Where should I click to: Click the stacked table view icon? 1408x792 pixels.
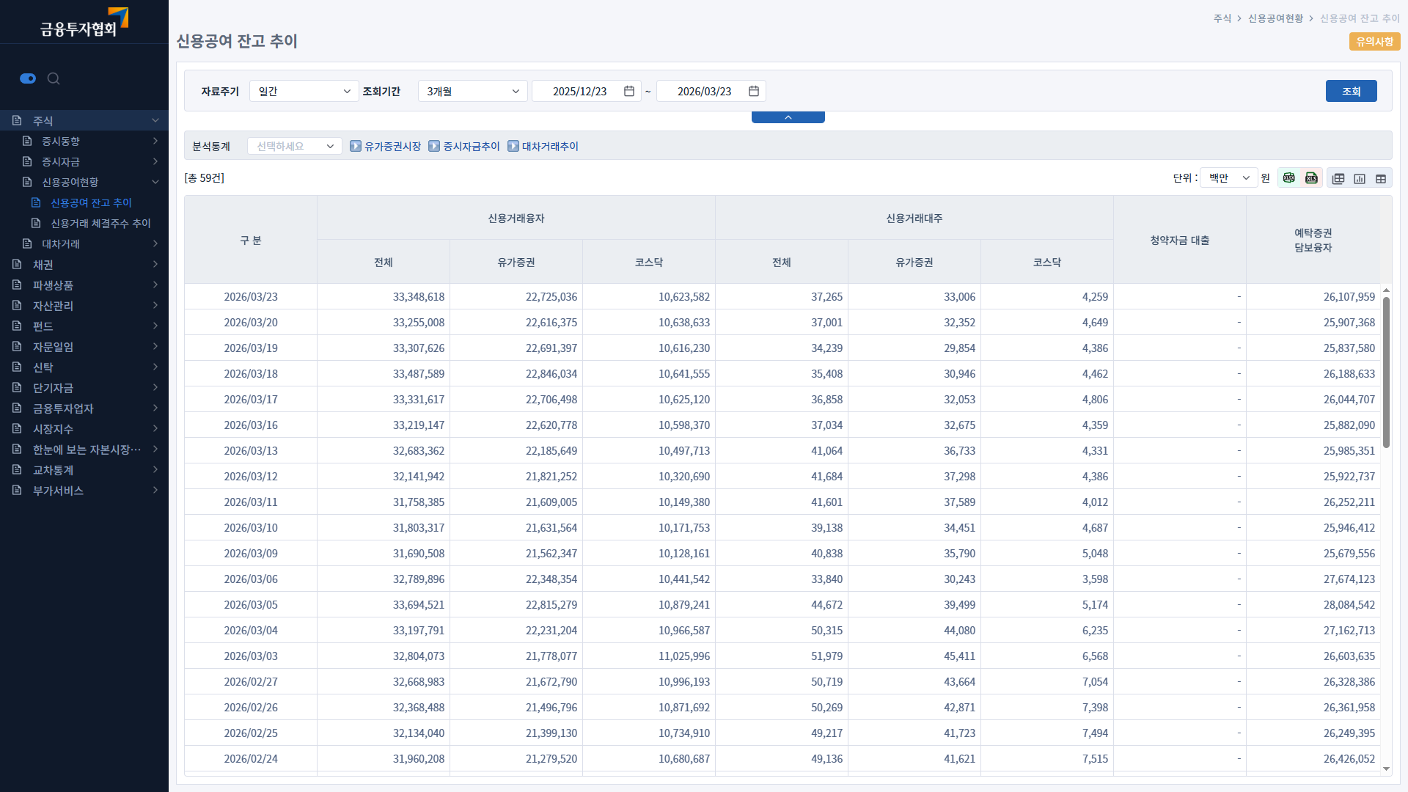1338,178
